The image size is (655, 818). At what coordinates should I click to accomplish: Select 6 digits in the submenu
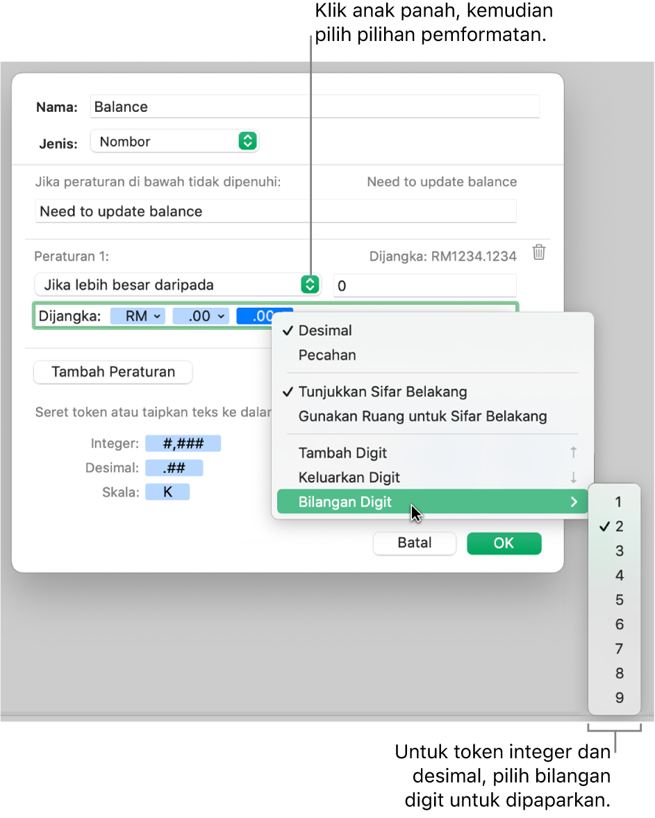614,625
